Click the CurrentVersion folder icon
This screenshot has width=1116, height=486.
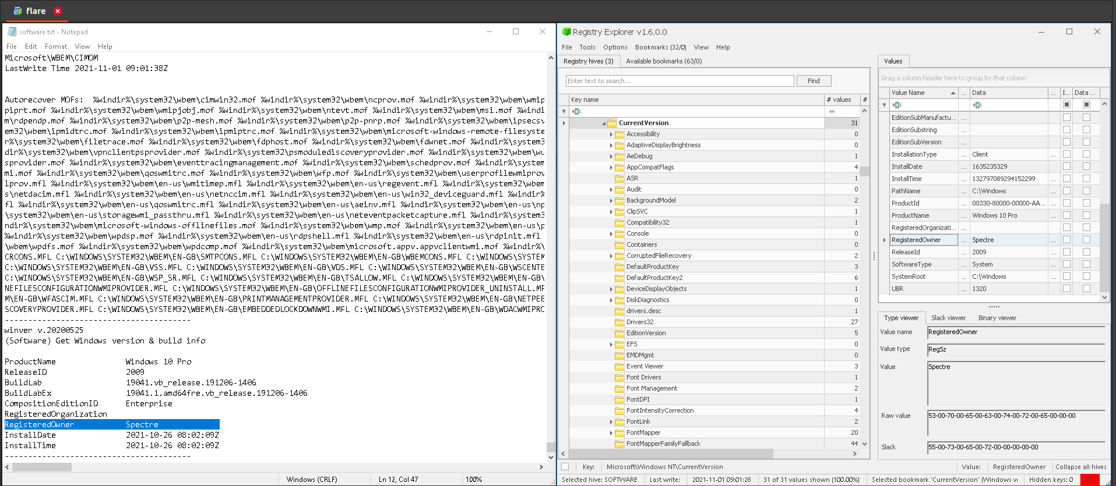click(612, 123)
